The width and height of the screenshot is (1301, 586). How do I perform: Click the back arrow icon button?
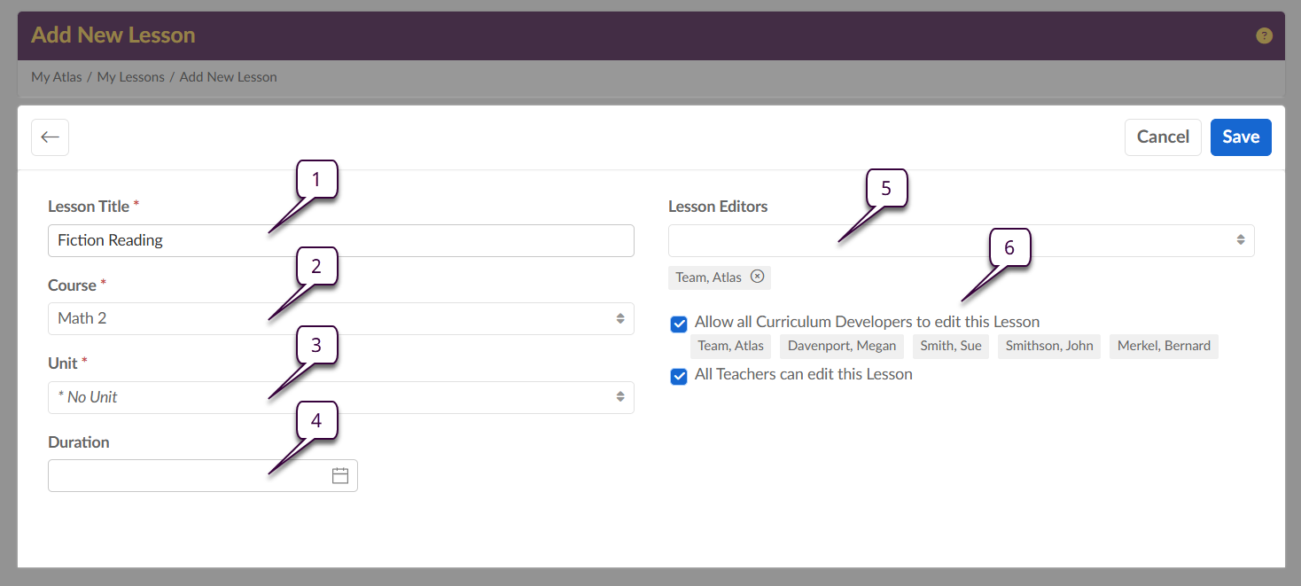pos(51,137)
